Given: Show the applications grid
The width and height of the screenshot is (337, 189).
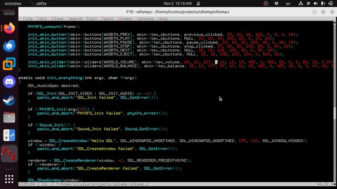Looking at the screenshot, I should (x=9, y=179).
